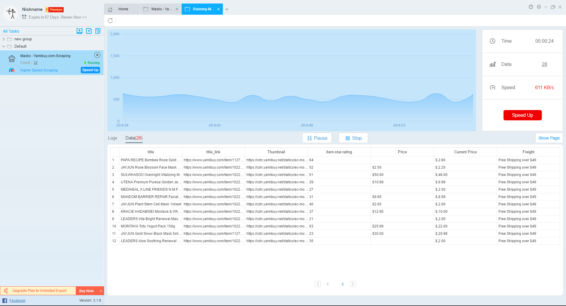This screenshot has height=306, width=566.
Task: Click the title column header
Action: coord(151,152)
